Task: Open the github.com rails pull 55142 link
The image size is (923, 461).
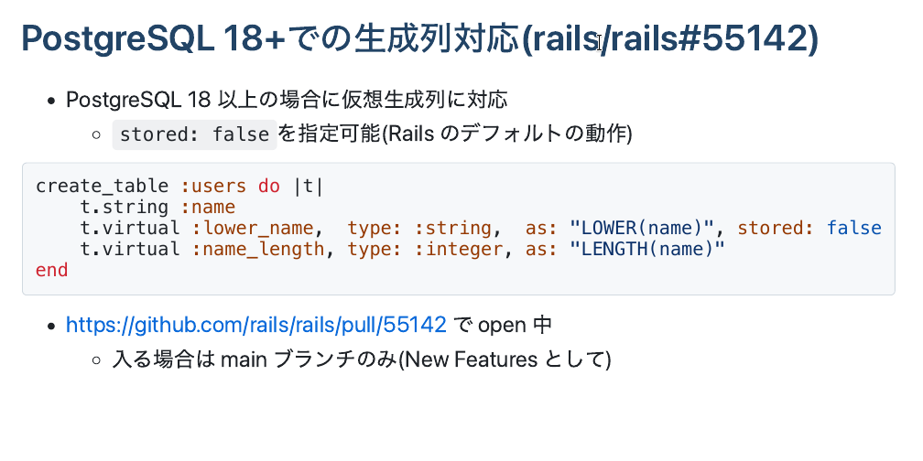Action: [x=255, y=325]
